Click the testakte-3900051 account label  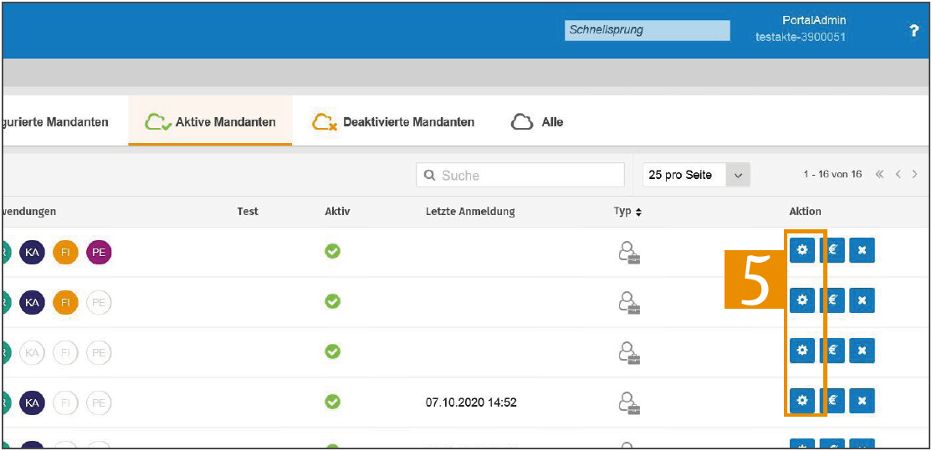pos(800,37)
